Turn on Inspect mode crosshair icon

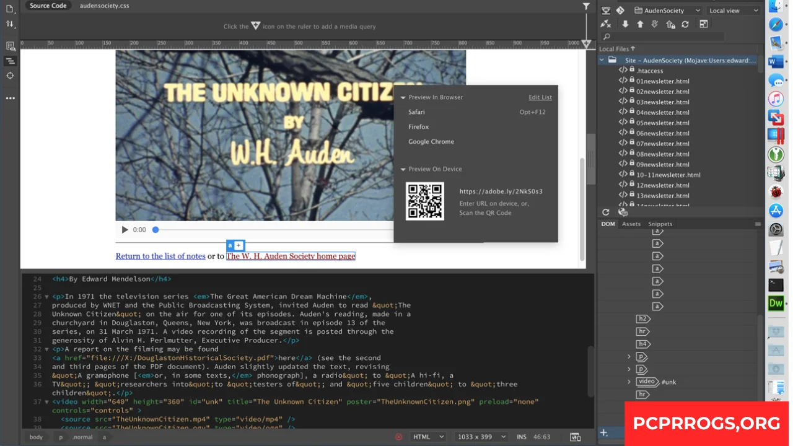10,76
